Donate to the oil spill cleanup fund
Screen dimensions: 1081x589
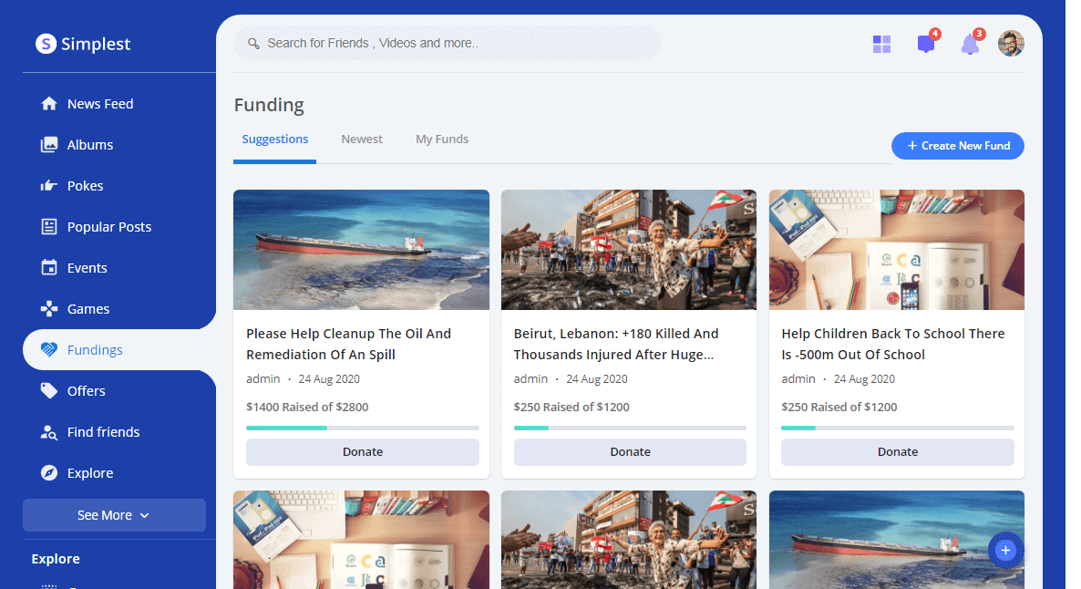pos(362,452)
